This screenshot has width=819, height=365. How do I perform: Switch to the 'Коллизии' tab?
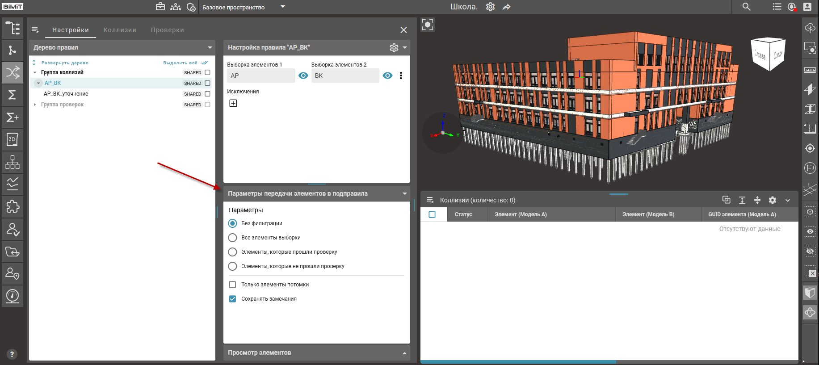pyautogui.click(x=120, y=30)
